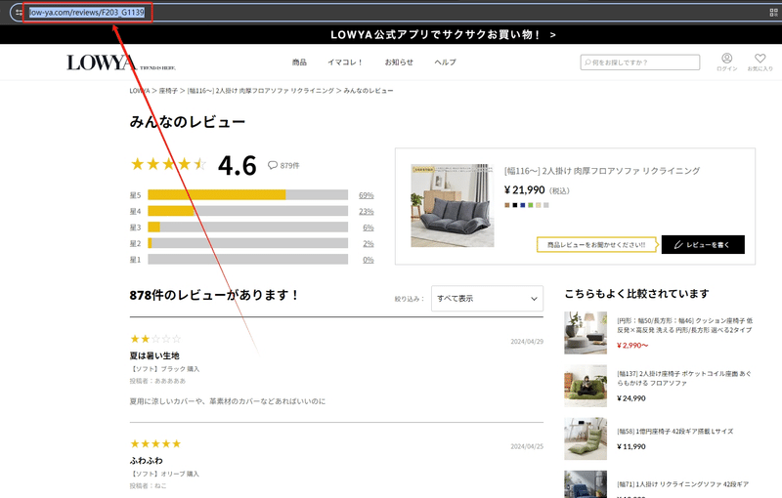This screenshot has height=498, width=782.
Task: Click the 夏は暑い生地 review title
Action: [154, 355]
